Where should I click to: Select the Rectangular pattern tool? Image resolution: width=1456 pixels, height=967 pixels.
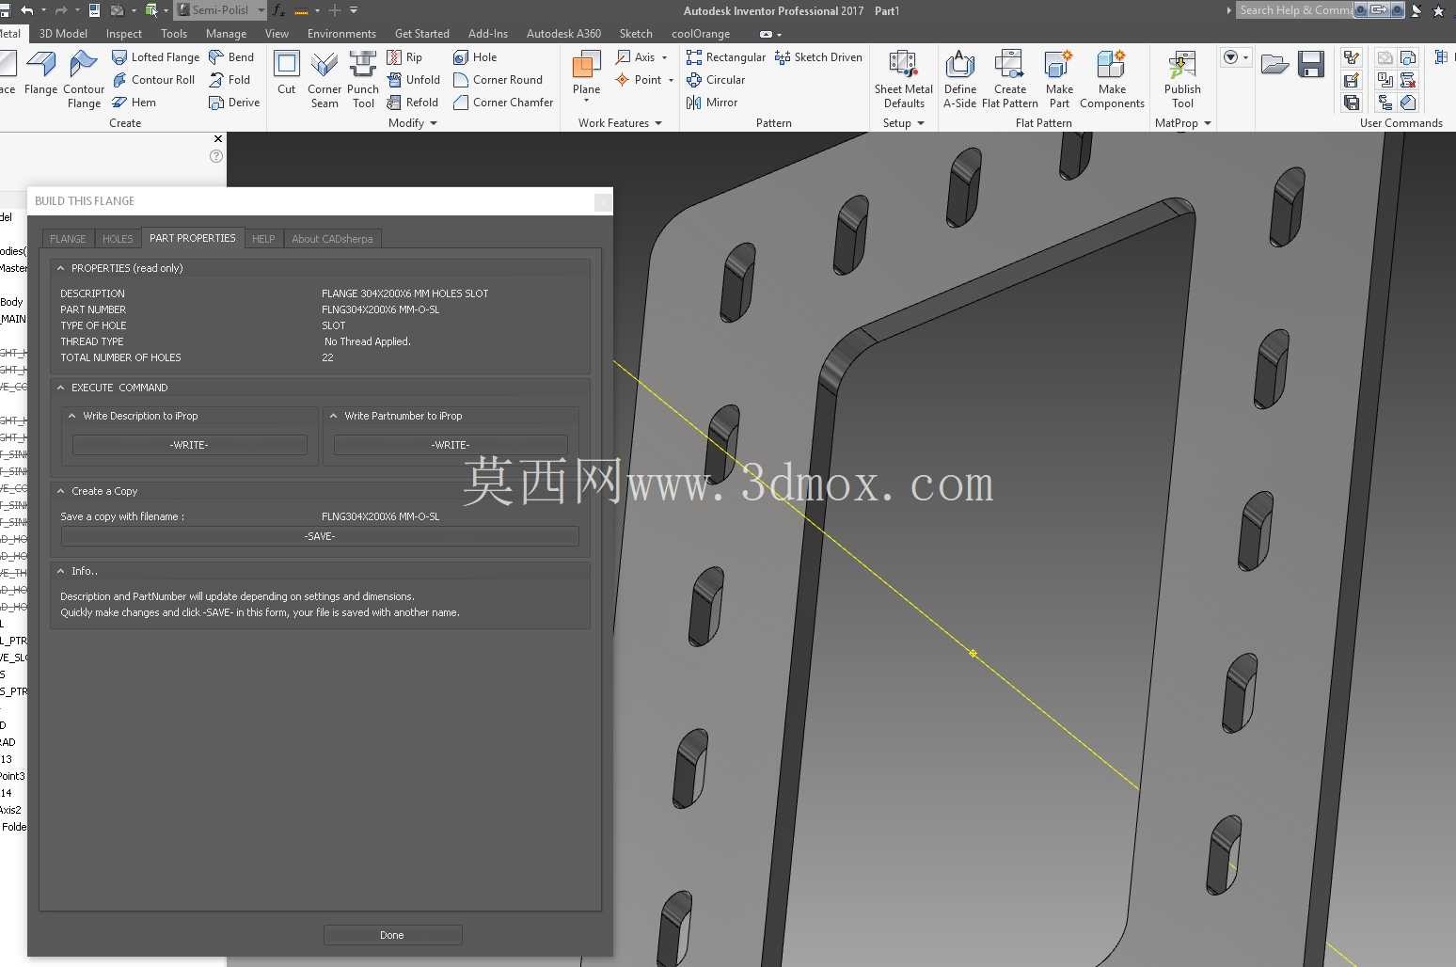[x=726, y=57]
